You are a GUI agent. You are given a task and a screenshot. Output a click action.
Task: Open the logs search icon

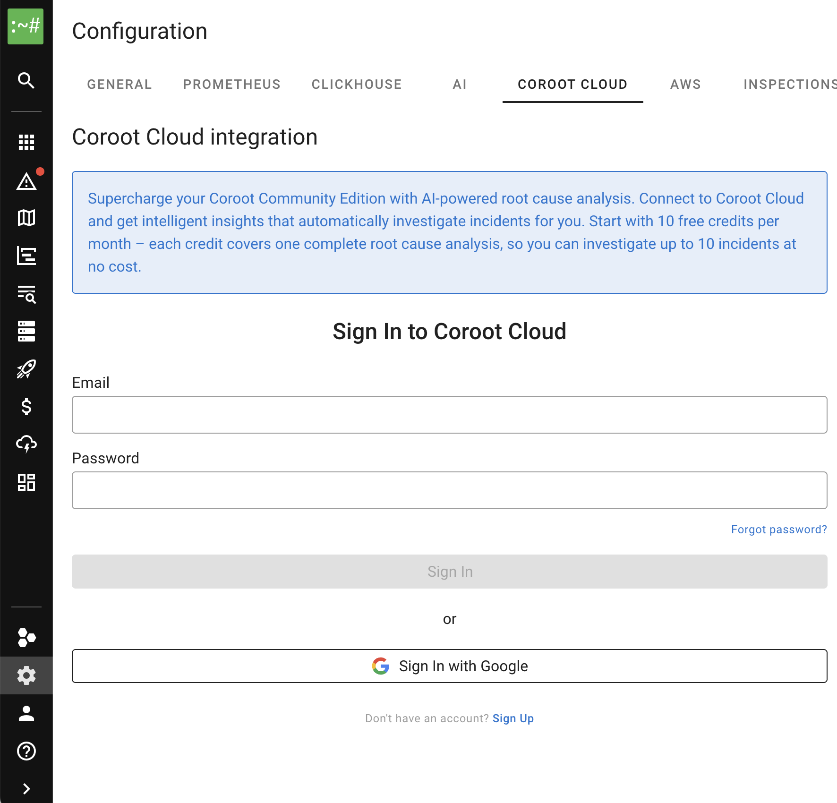click(26, 294)
